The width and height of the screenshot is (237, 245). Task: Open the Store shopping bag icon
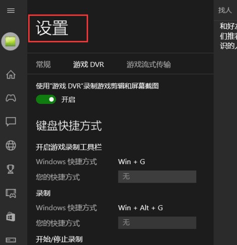[x=11, y=217]
